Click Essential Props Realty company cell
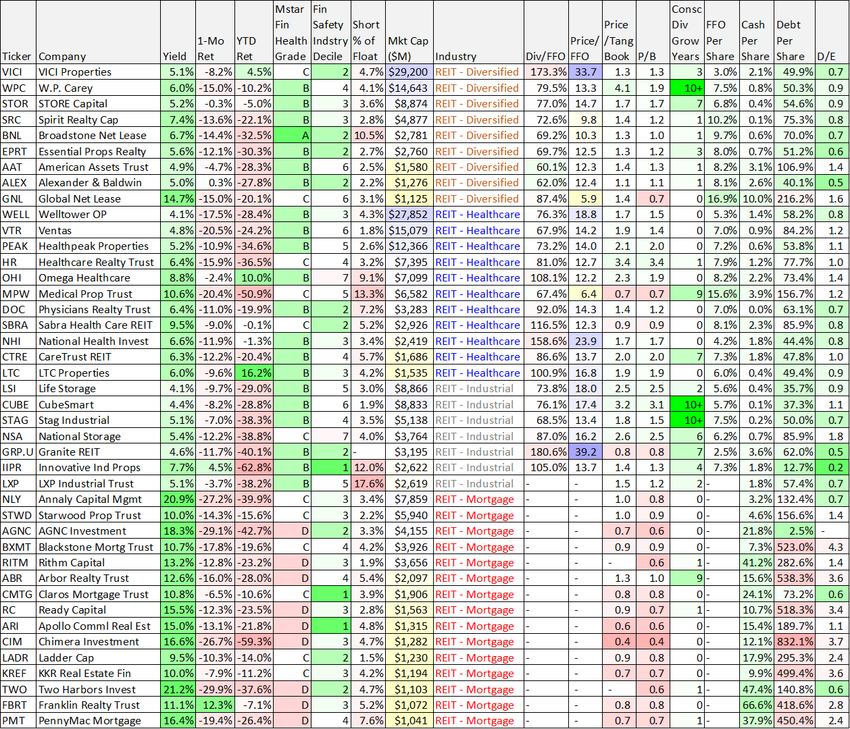Viewport: 850px width, 729px height. point(98,152)
